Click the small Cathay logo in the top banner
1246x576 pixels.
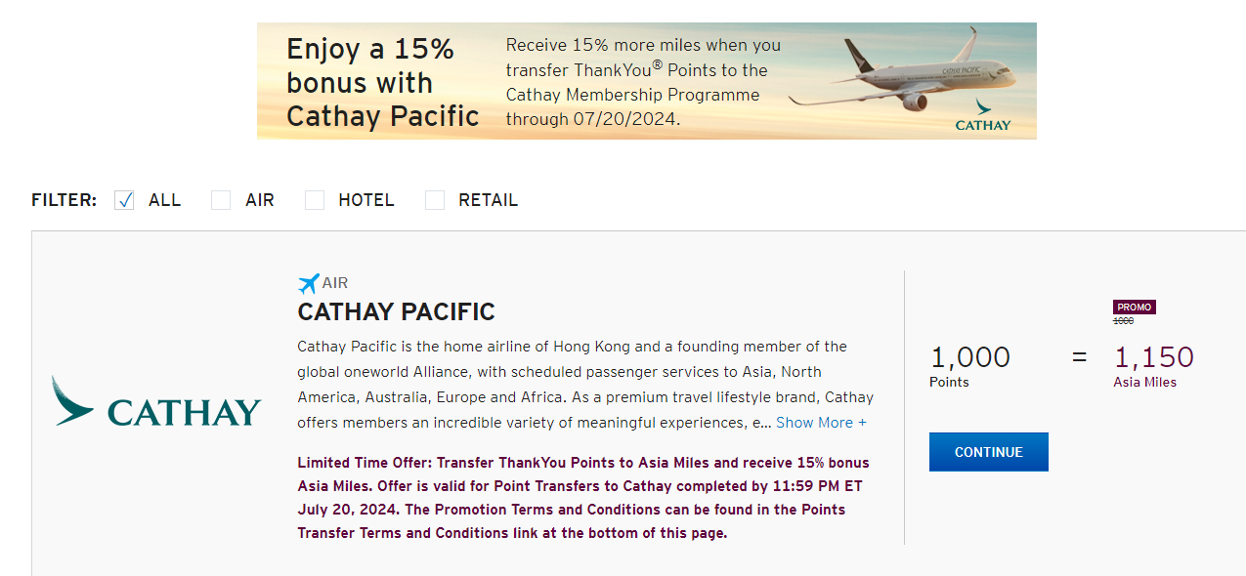(x=982, y=115)
